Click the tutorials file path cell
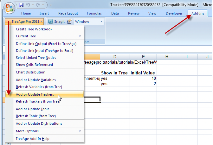Image resolution: width=213 pixels, height=145 pixels. tap(120, 62)
